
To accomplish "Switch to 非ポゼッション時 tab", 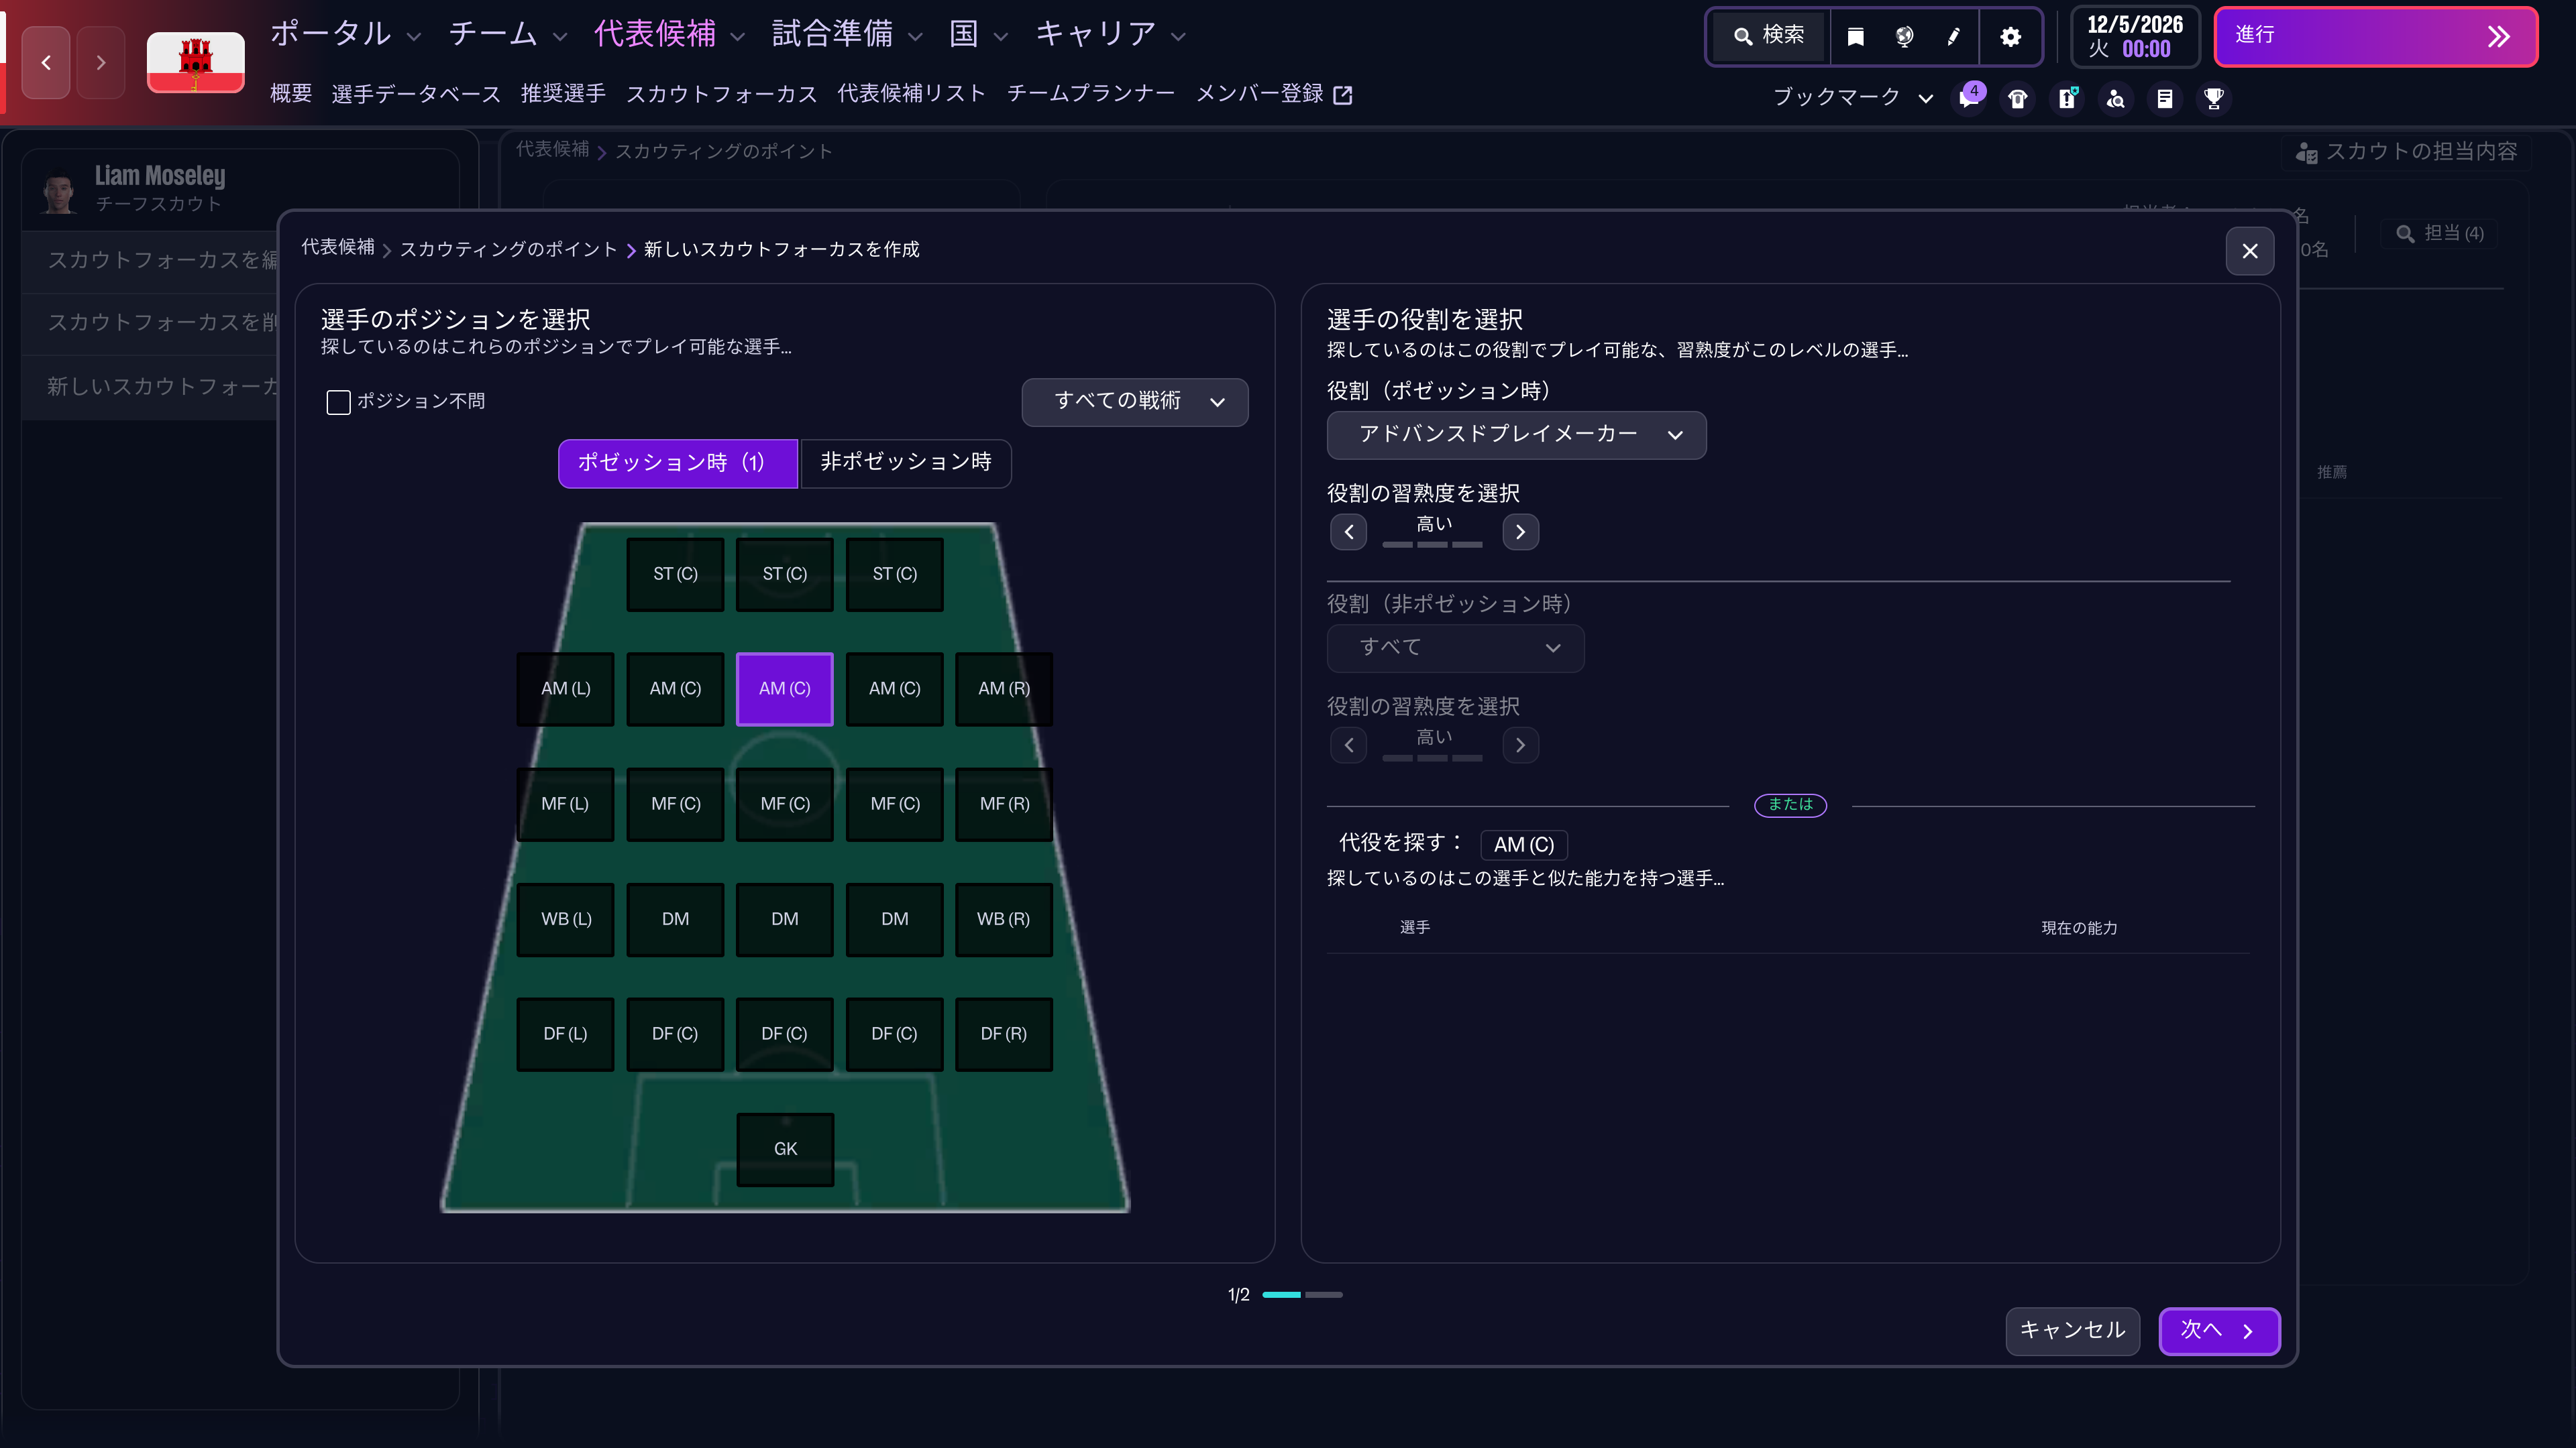I will [905, 463].
